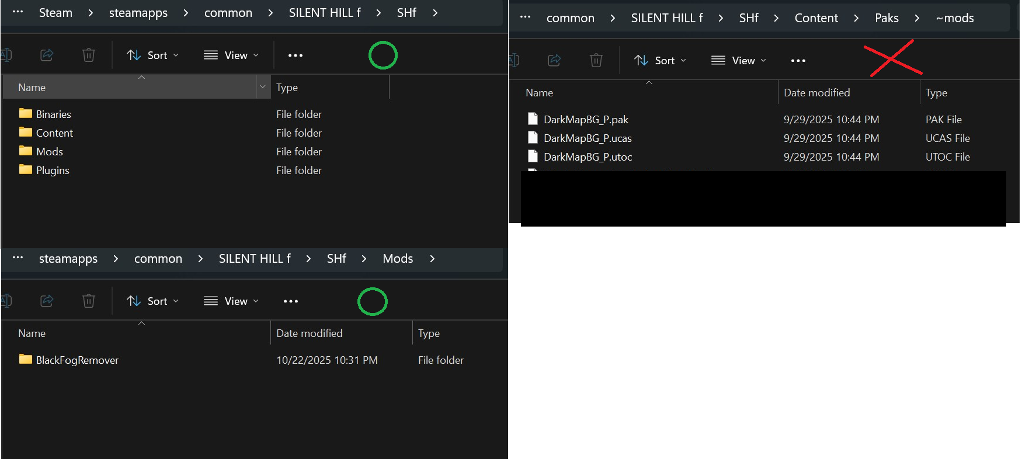
Task: Click Rename icon in Mods window toolbar
Action: (x=6, y=301)
